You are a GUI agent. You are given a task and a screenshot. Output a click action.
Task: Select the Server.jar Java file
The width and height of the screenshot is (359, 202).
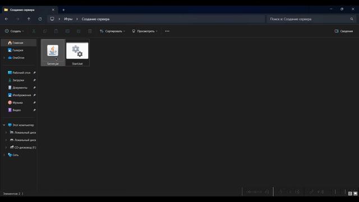coord(53,52)
